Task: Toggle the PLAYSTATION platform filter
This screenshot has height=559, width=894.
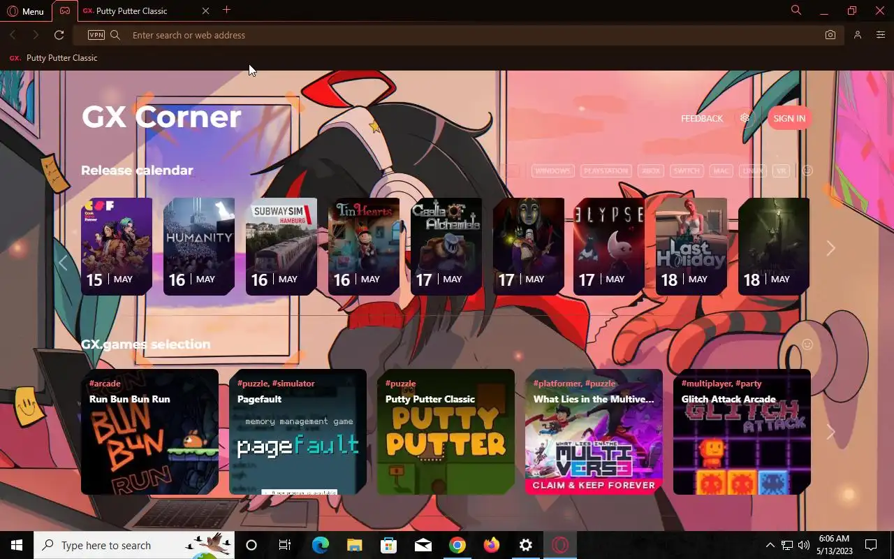Action: click(606, 170)
